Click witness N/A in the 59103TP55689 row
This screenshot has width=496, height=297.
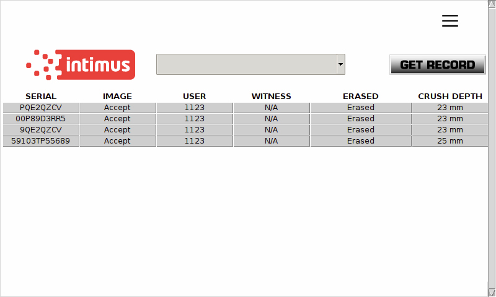[x=272, y=141]
